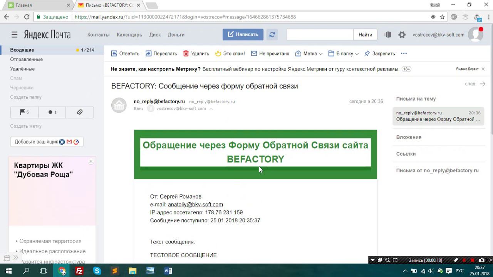Open Календарь in top navigation
Screen dimensions: 493x277
(x=129, y=35)
